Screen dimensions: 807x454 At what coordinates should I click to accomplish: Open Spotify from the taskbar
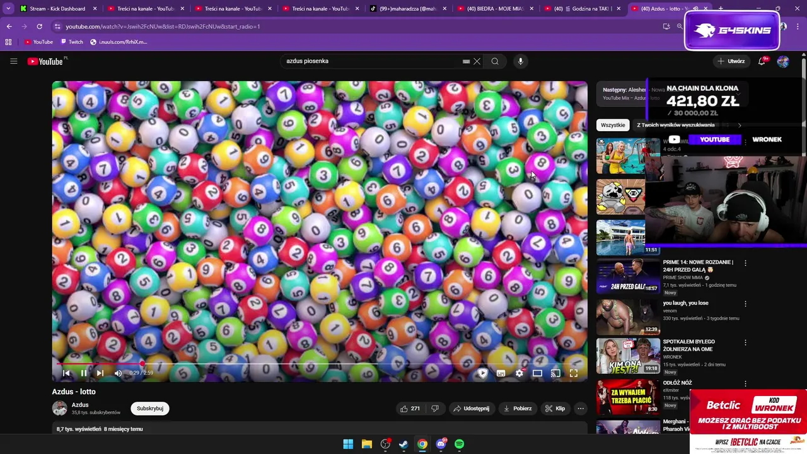click(459, 444)
